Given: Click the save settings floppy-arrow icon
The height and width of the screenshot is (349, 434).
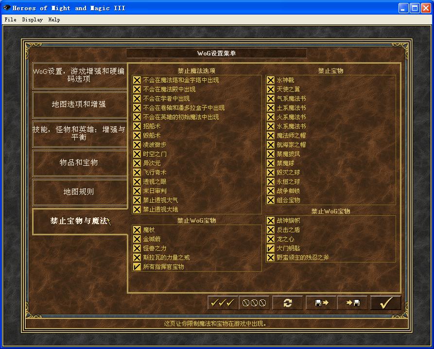Looking at the screenshot, I should point(321,303).
